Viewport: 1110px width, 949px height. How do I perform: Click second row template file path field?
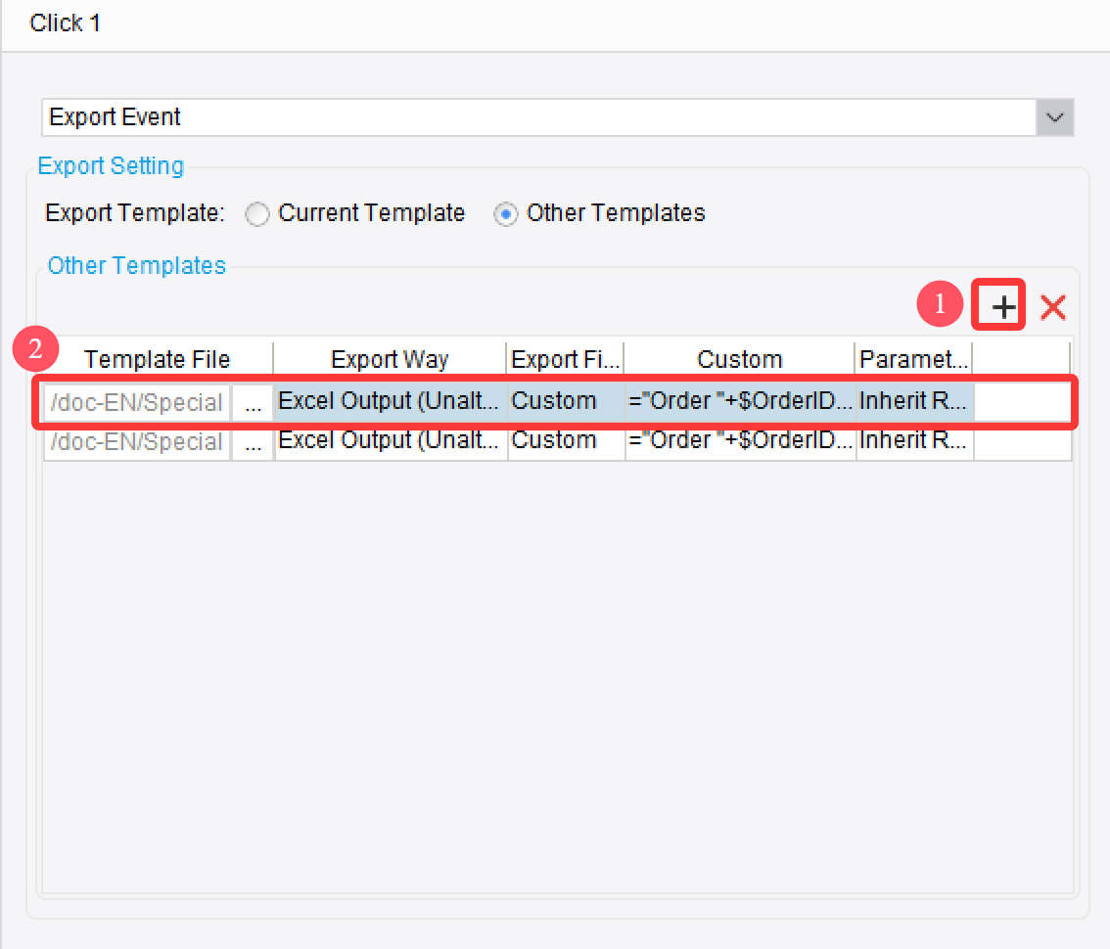coord(137,441)
